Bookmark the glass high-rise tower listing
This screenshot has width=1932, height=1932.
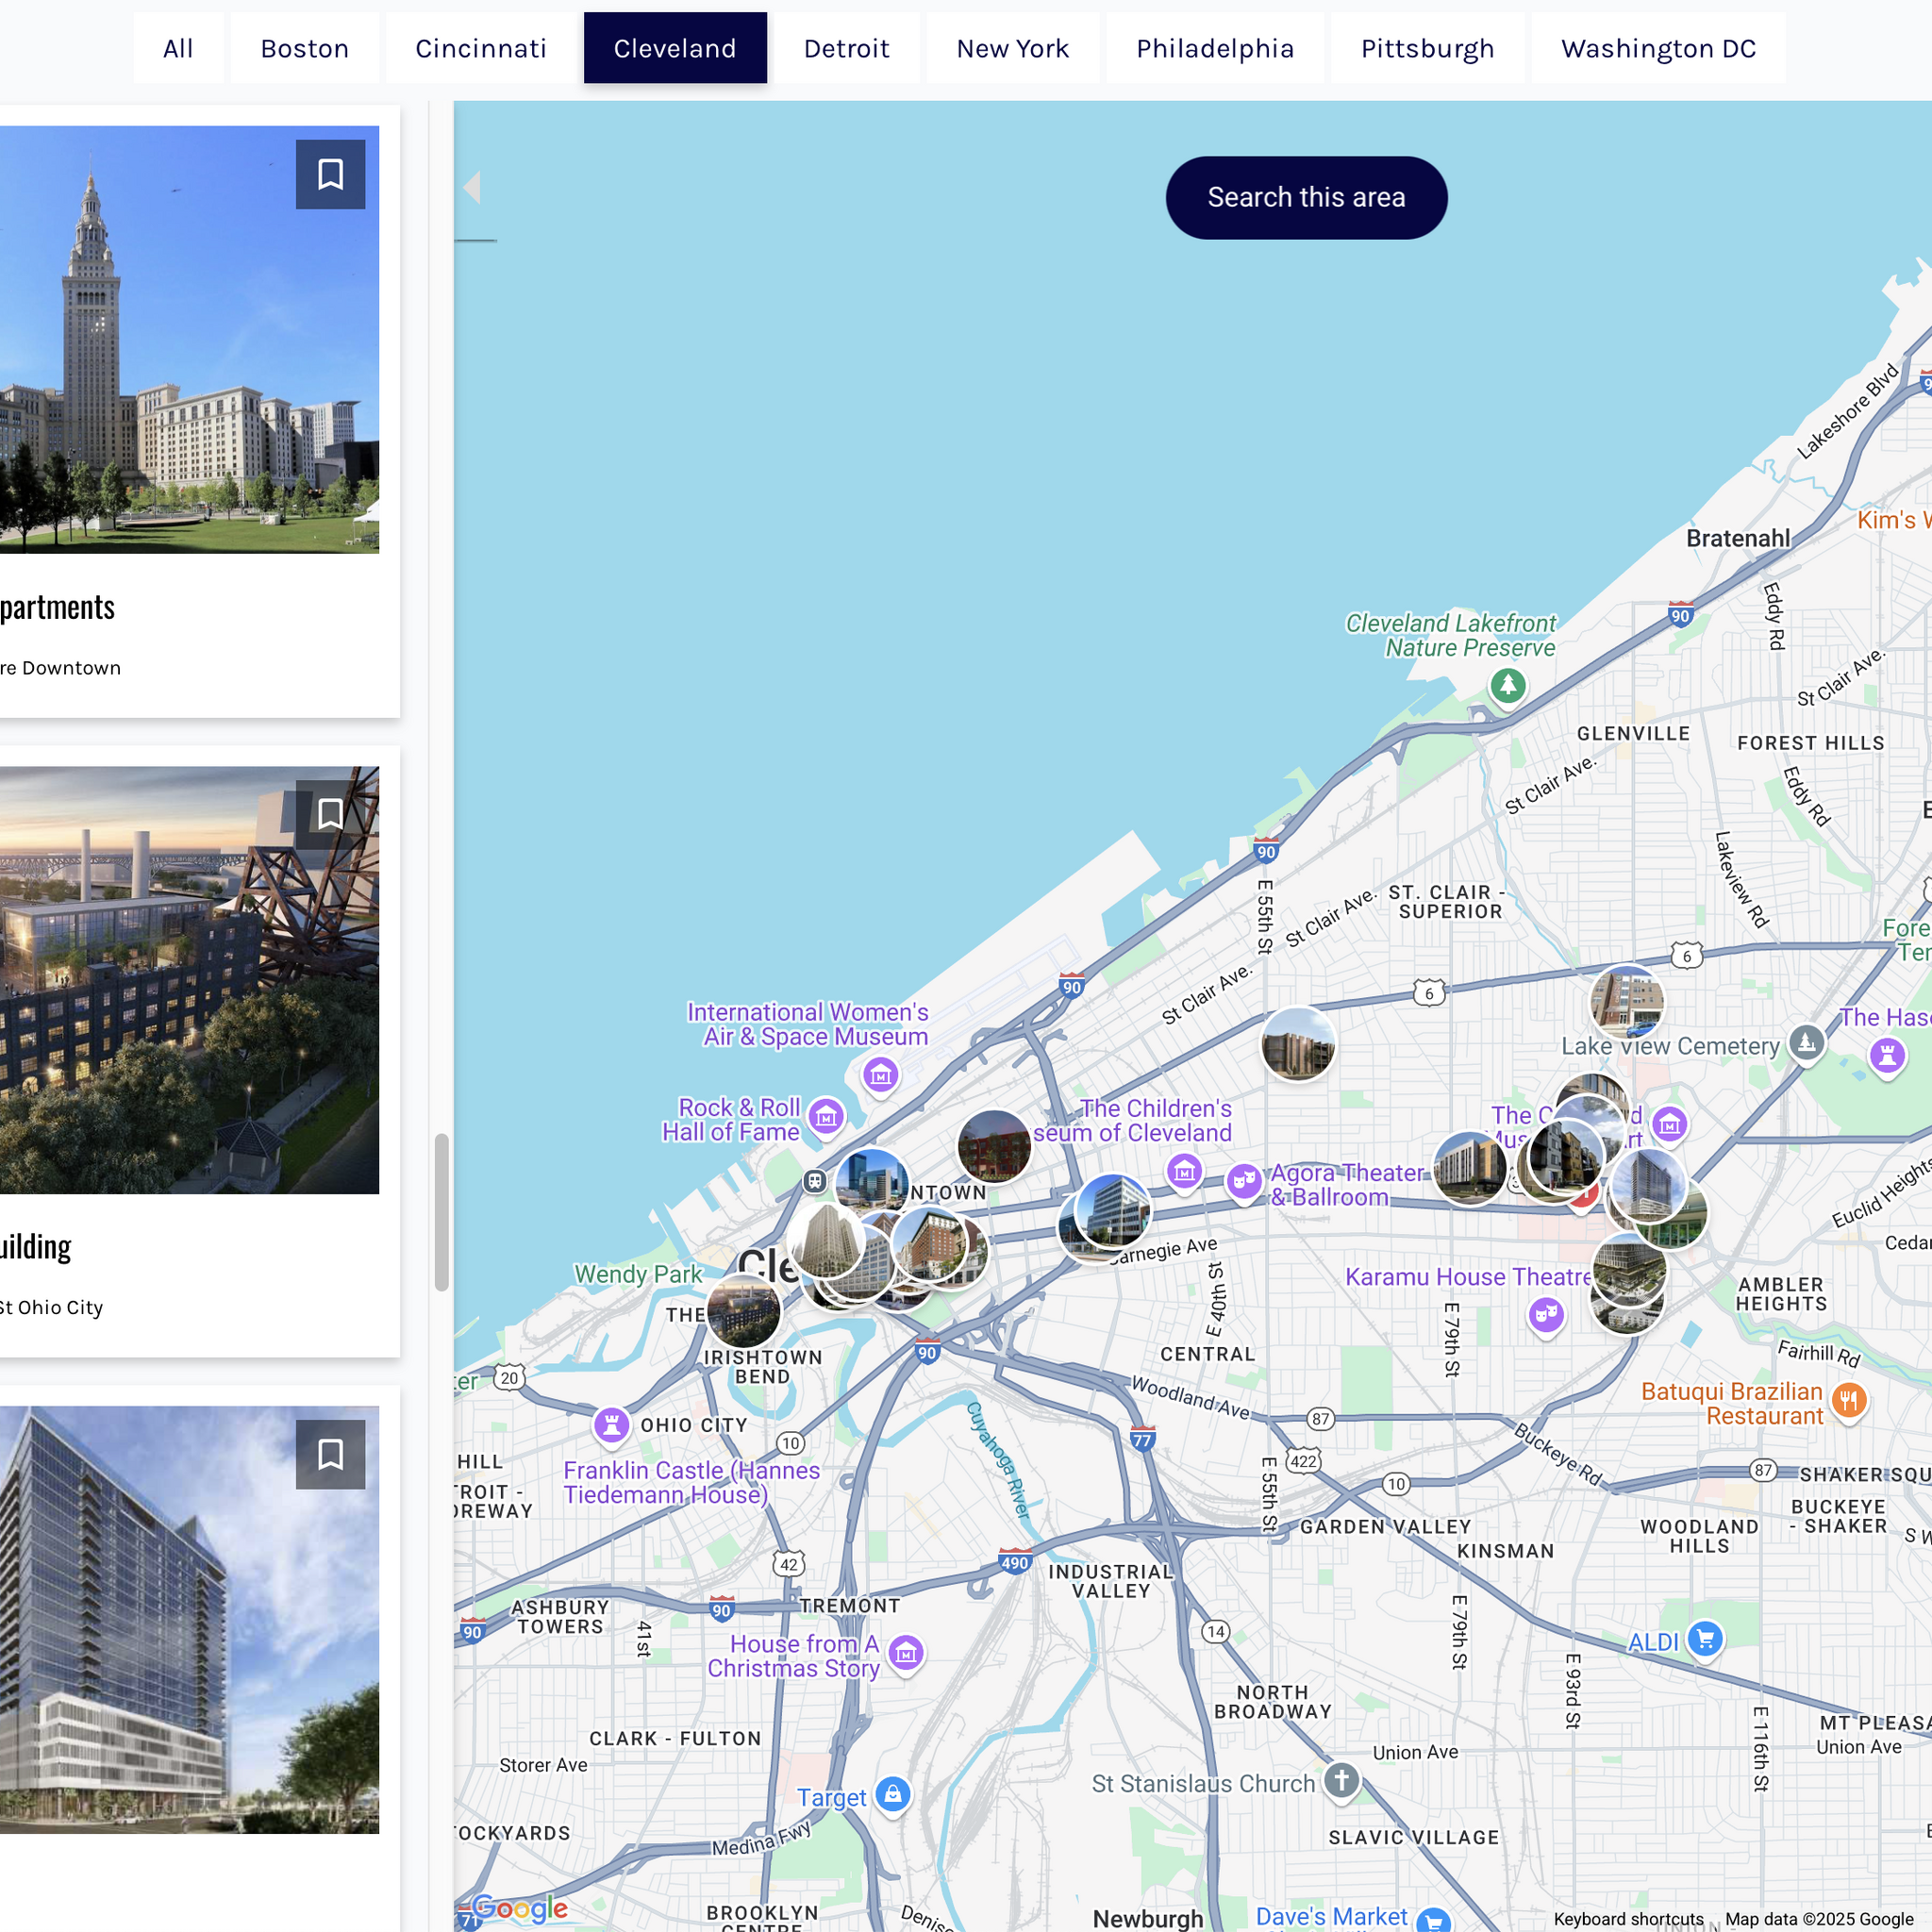click(x=330, y=1454)
